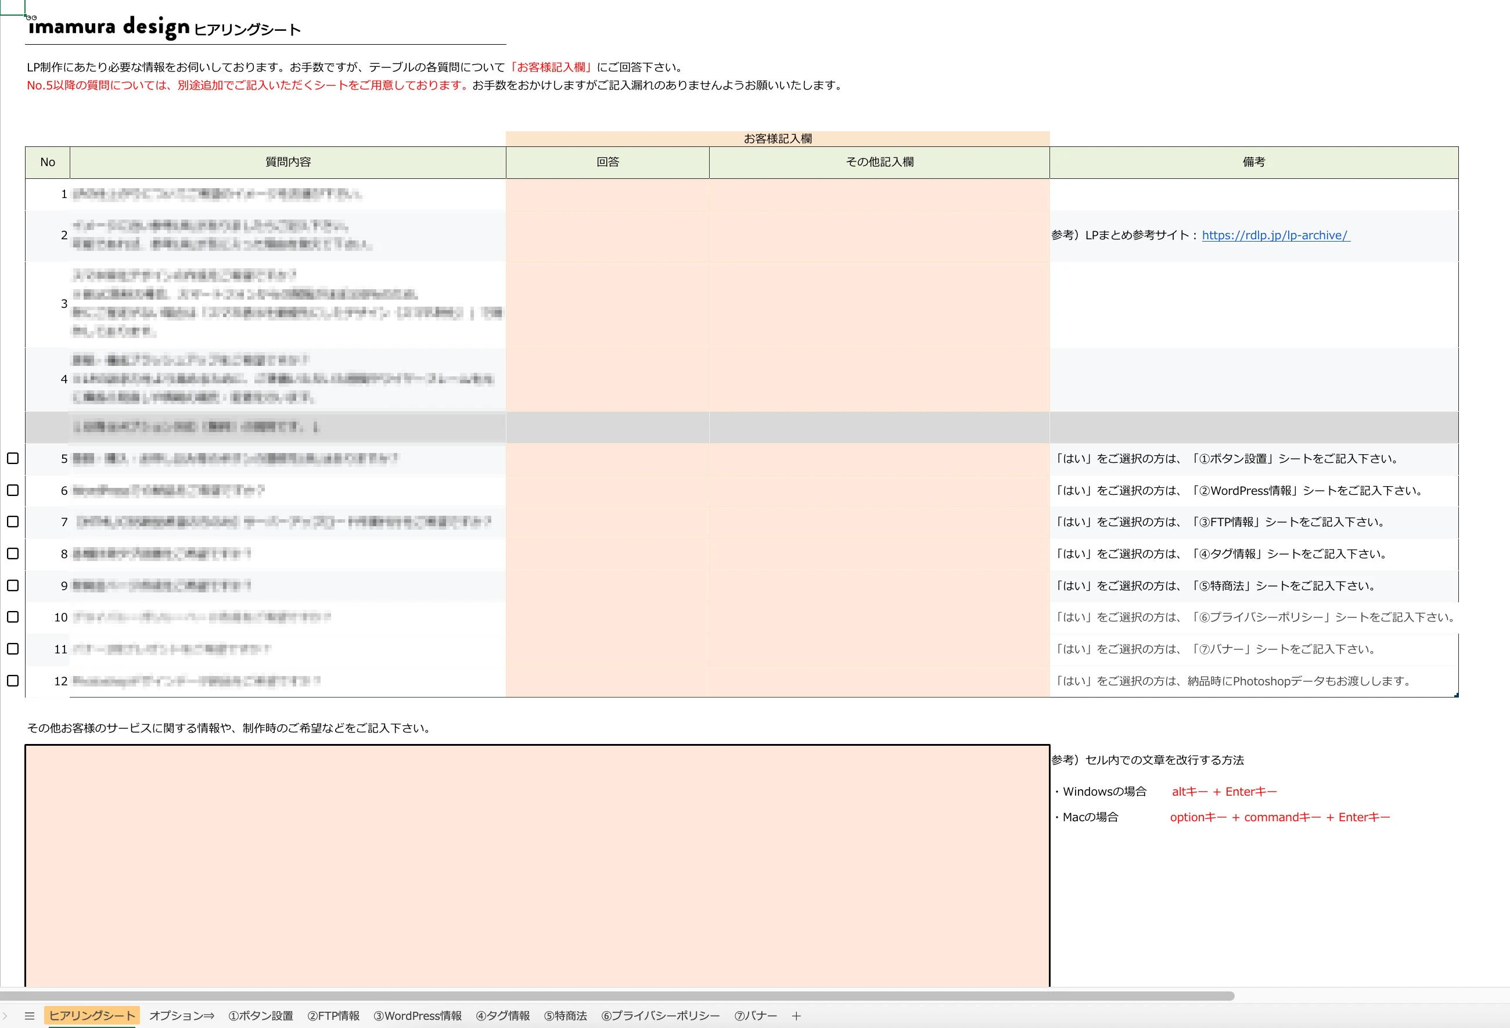Click the ⑤特商法 note in the 備考 column

1214,585
